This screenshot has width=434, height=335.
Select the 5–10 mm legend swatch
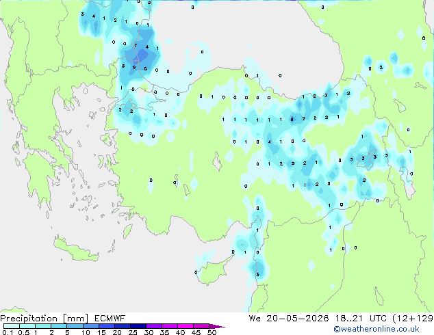(x=75, y=326)
